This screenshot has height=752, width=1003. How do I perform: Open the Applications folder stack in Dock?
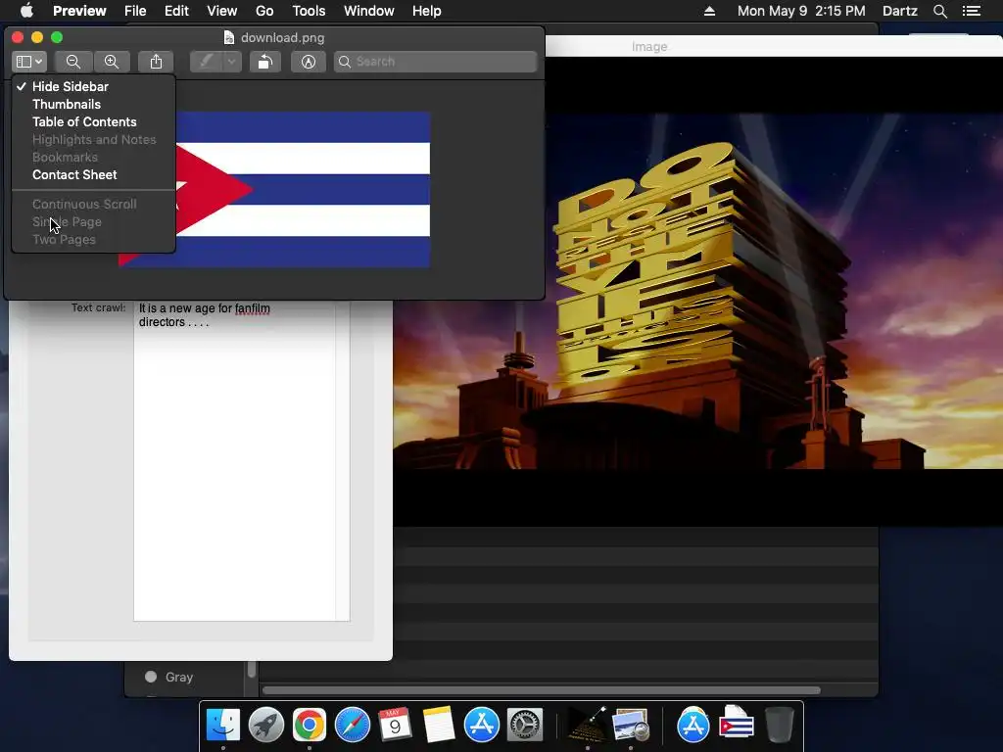[x=693, y=726]
